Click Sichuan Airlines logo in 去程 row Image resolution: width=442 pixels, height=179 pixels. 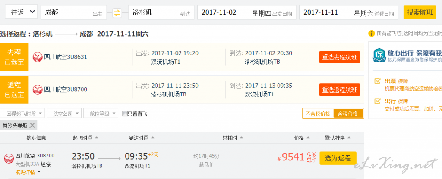click(38, 57)
